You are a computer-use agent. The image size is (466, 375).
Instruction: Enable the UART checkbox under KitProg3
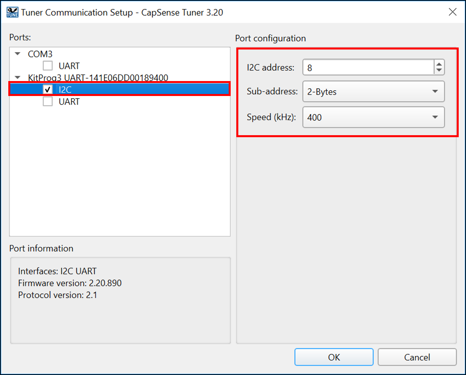click(48, 101)
